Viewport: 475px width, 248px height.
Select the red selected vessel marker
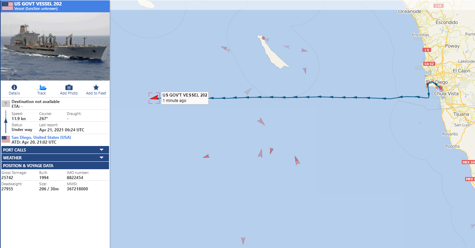155,99
